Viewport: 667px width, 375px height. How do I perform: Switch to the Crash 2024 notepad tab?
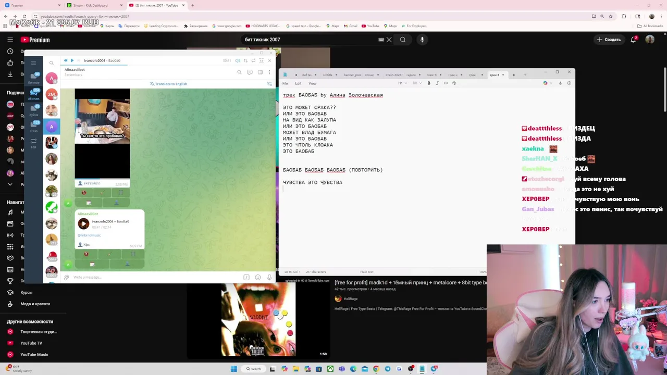pyautogui.click(x=393, y=75)
